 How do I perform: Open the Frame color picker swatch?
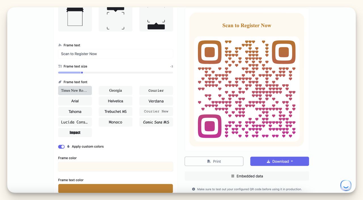[x=115, y=167]
